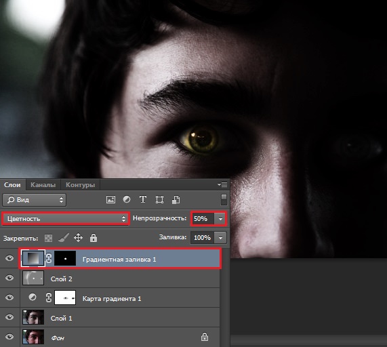The width and height of the screenshot is (387, 347).
Task: Lock image pixels brush icon
Action: point(64,238)
